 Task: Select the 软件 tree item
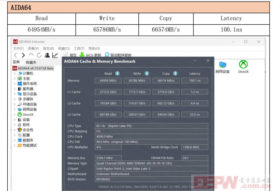(x=26, y=125)
